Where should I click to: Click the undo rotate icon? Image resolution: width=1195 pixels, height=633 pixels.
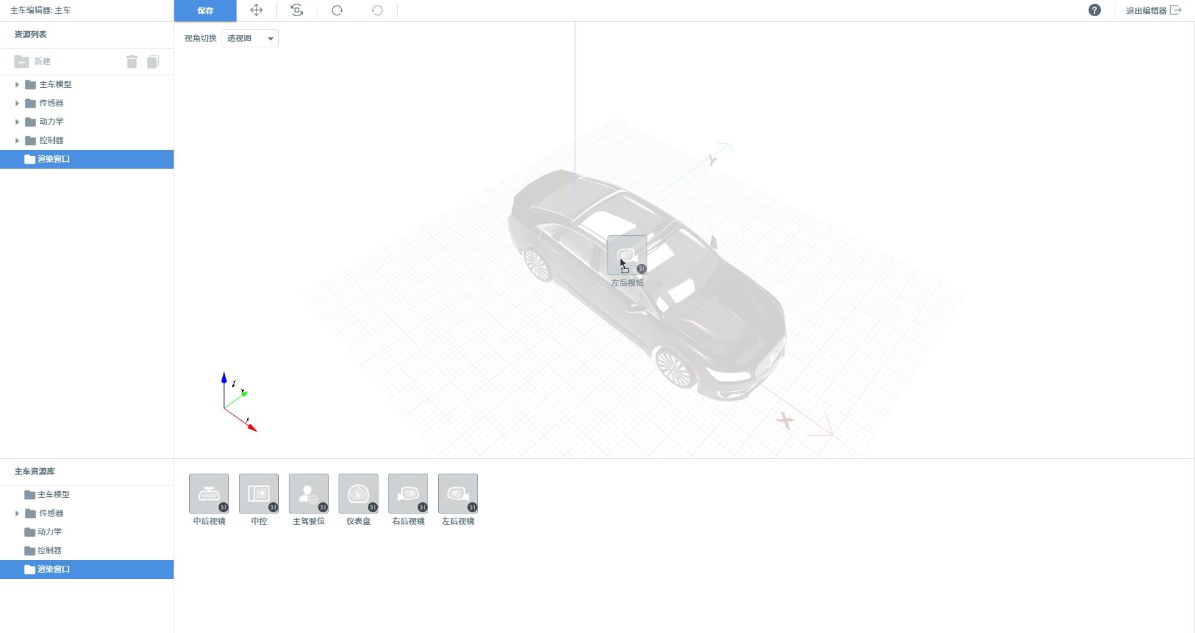(x=377, y=10)
